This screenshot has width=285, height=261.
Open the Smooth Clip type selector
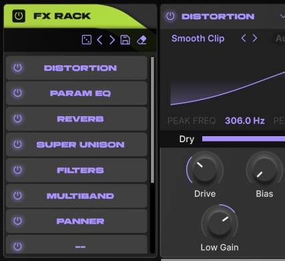pyautogui.click(x=198, y=39)
